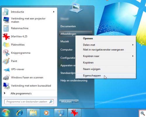Click the IrfanView 4.25 label
The height and width of the screenshot is (117, 146).
click(19, 37)
